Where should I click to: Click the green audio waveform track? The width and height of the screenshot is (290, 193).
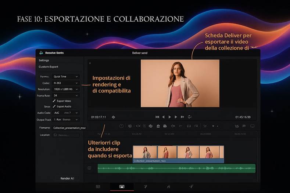point(176,168)
